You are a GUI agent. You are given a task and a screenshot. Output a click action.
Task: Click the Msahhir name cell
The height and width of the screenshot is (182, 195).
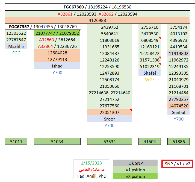click(x=16, y=46)
